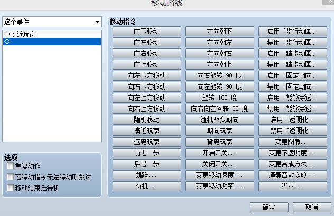Add the 向右旋转 90 度 command
Image resolution: width=334 pixels, height=216 pixels.
click(x=220, y=76)
